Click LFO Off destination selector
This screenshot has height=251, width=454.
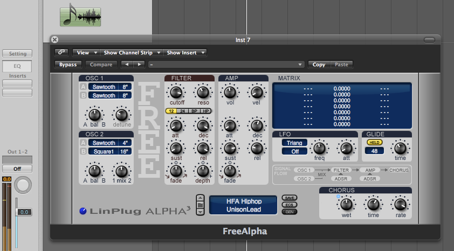click(294, 151)
